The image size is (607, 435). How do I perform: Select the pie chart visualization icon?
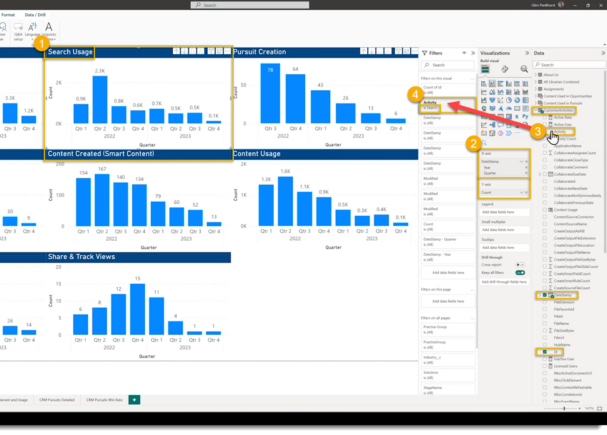(x=509, y=100)
